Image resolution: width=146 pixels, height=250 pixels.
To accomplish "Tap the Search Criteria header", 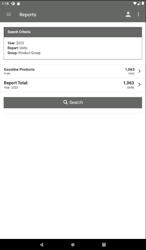I will point(73,32).
